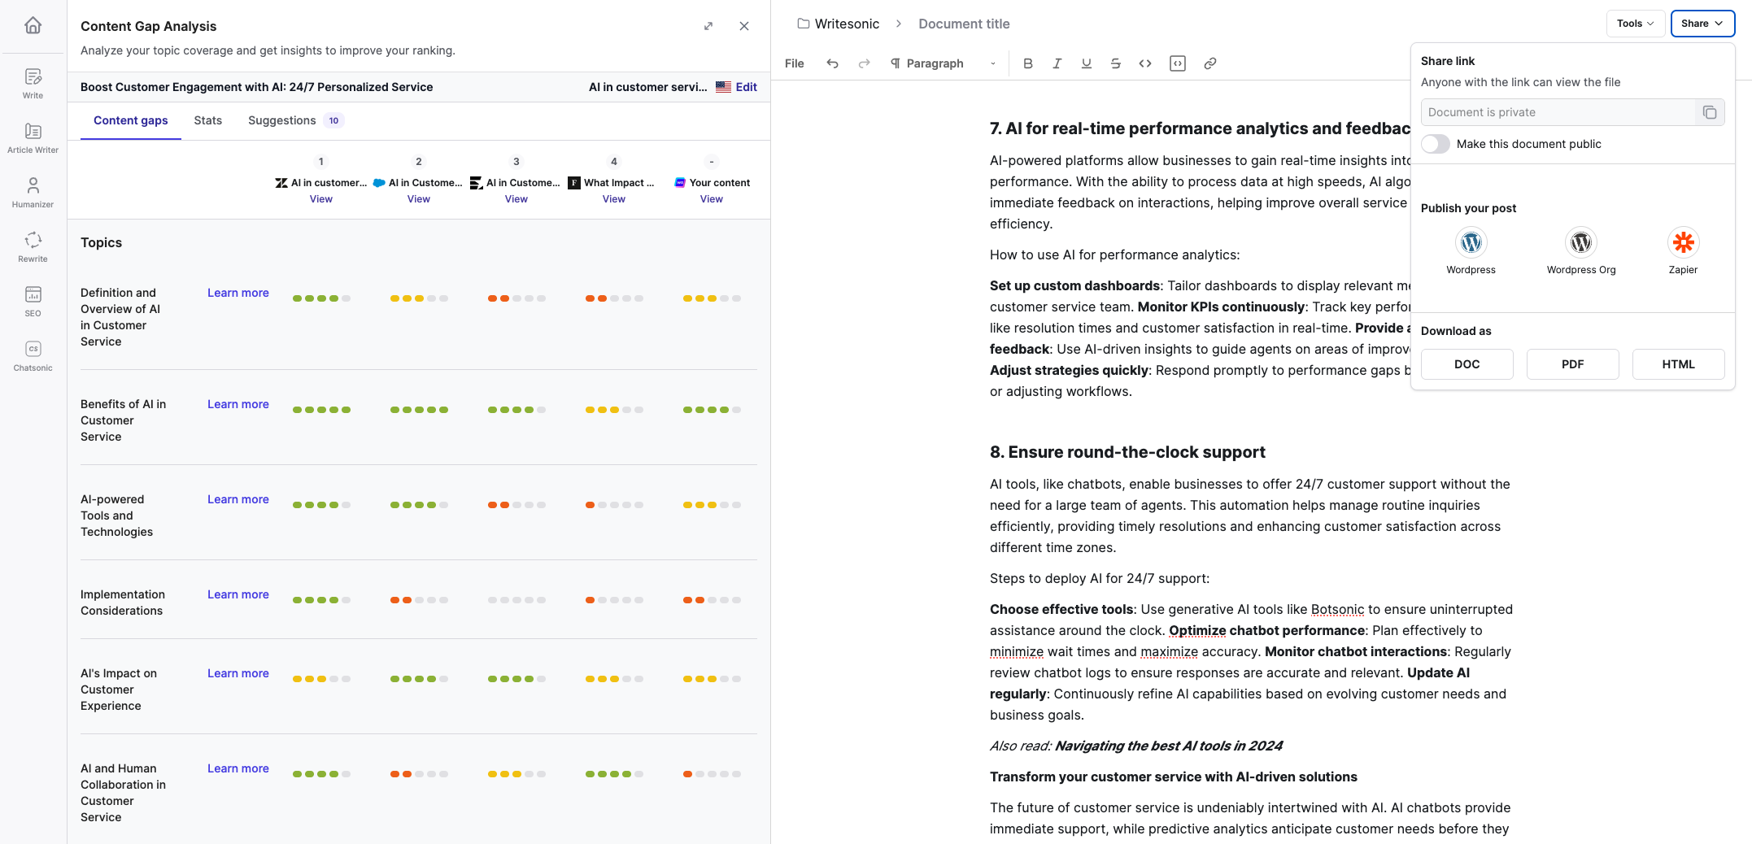
Task: Open the Rewrite tool
Action: pos(33,247)
